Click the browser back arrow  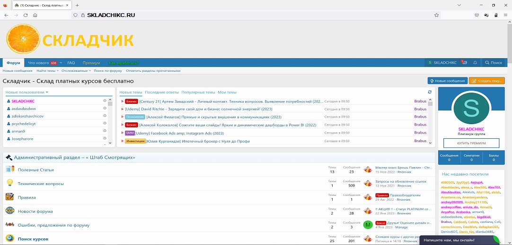point(7,15)
